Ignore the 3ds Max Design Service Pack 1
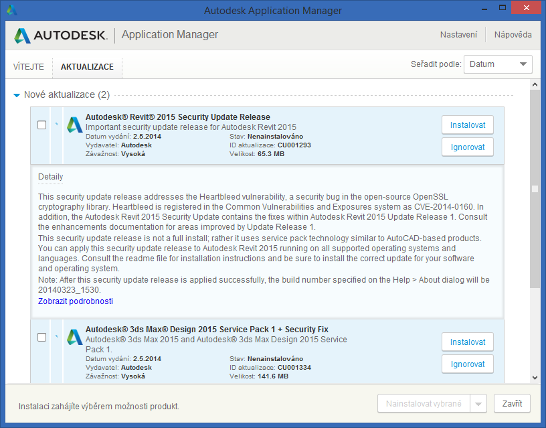This screenshot has height=428, width=546. pyautogui.click(x=468, y=364)
